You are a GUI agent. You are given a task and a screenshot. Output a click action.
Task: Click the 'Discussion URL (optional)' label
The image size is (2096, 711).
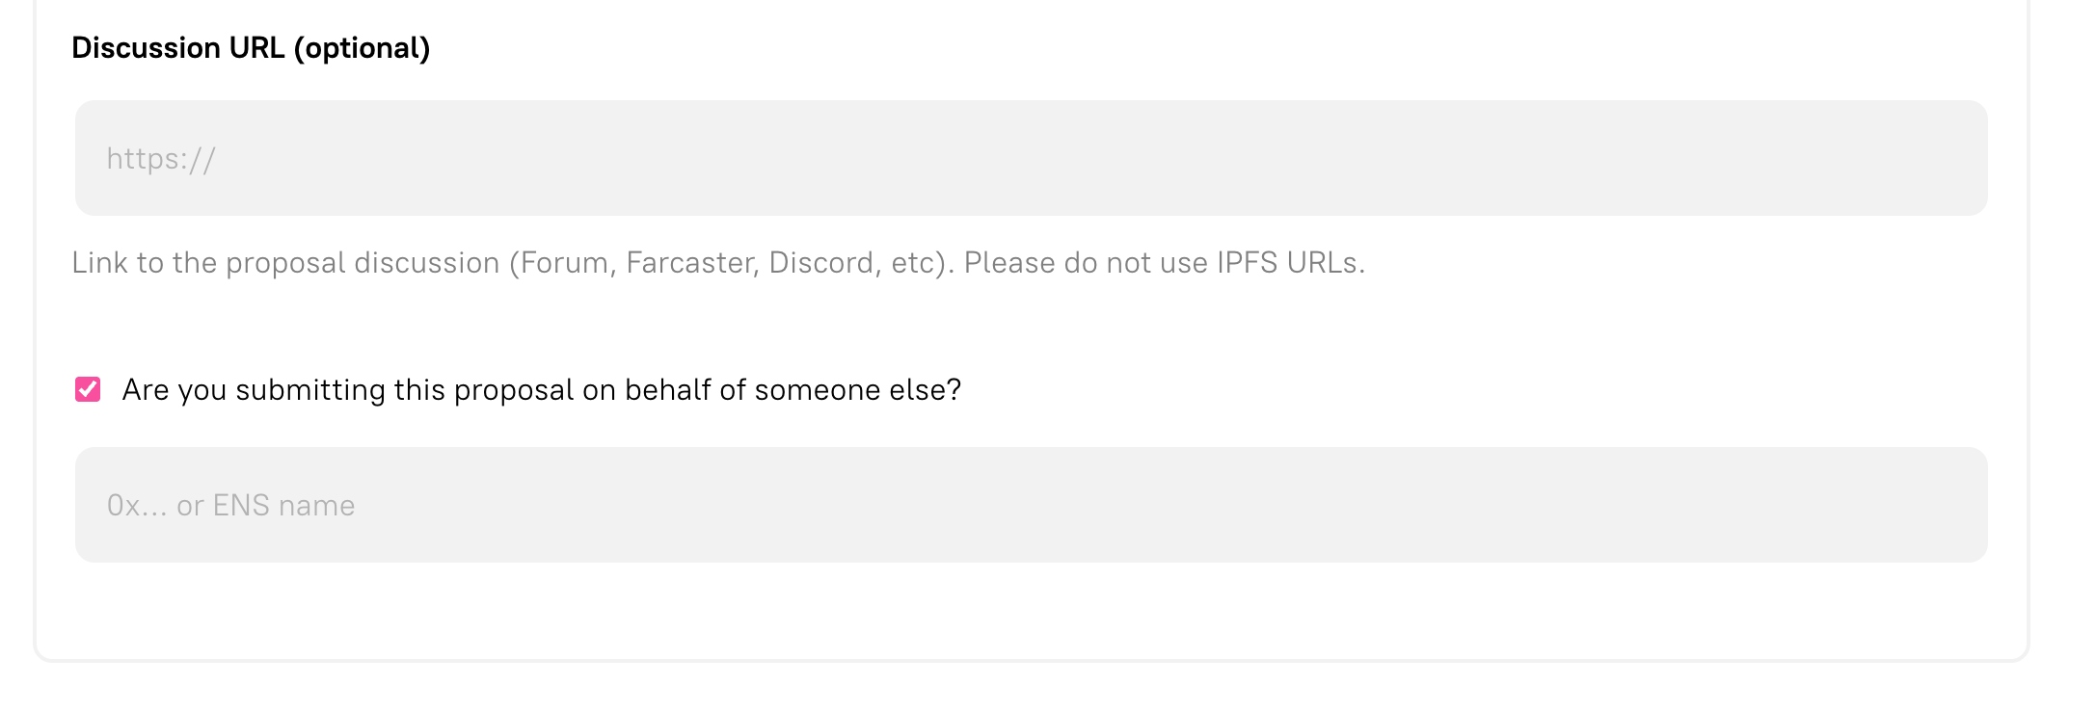point(251,46)
